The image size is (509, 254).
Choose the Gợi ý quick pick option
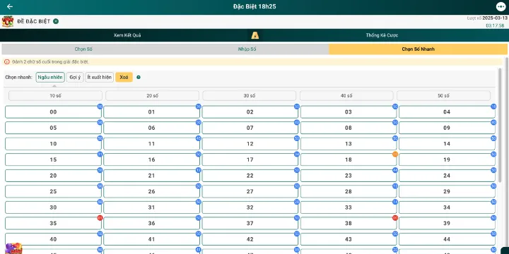(75, 78)
